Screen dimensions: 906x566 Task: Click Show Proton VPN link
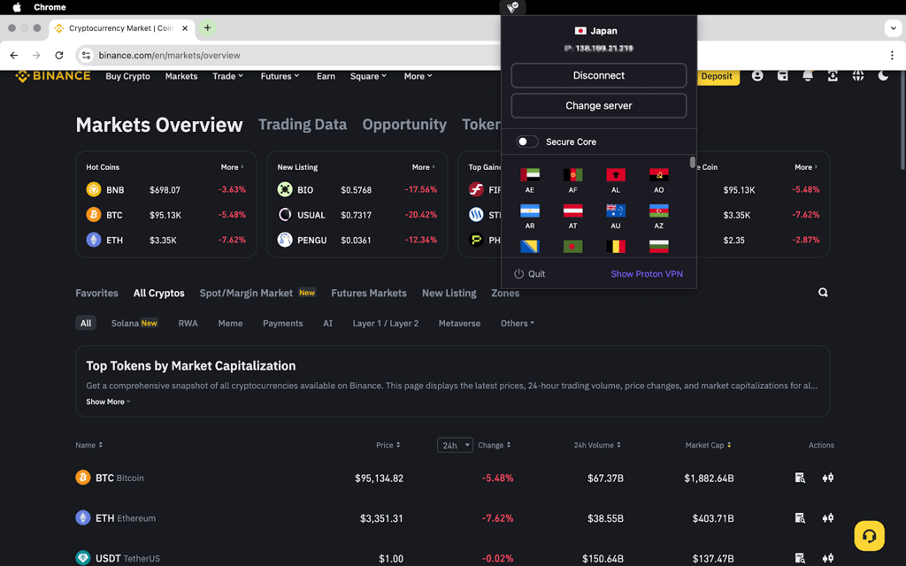click(647, 274)
